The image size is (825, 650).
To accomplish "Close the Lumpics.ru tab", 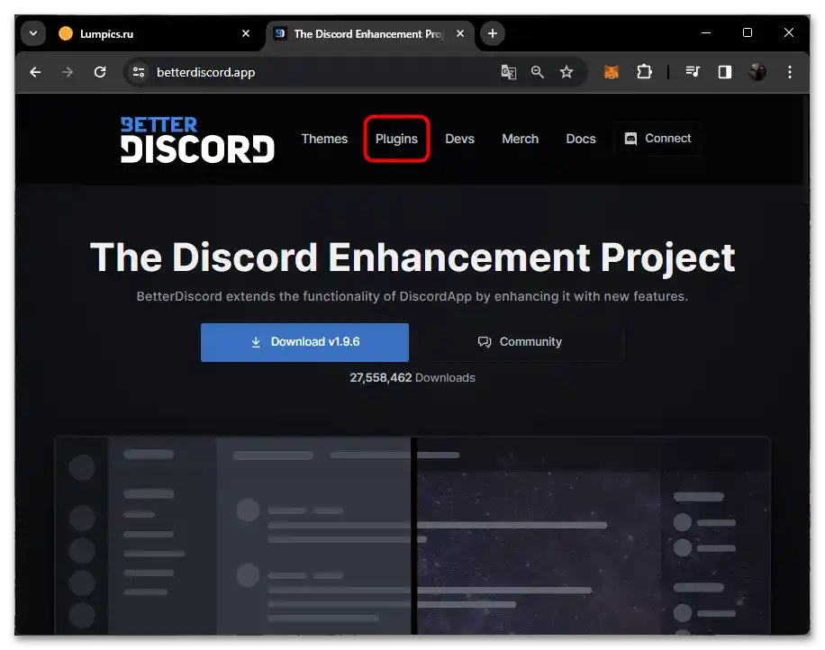I will [246, 33].
